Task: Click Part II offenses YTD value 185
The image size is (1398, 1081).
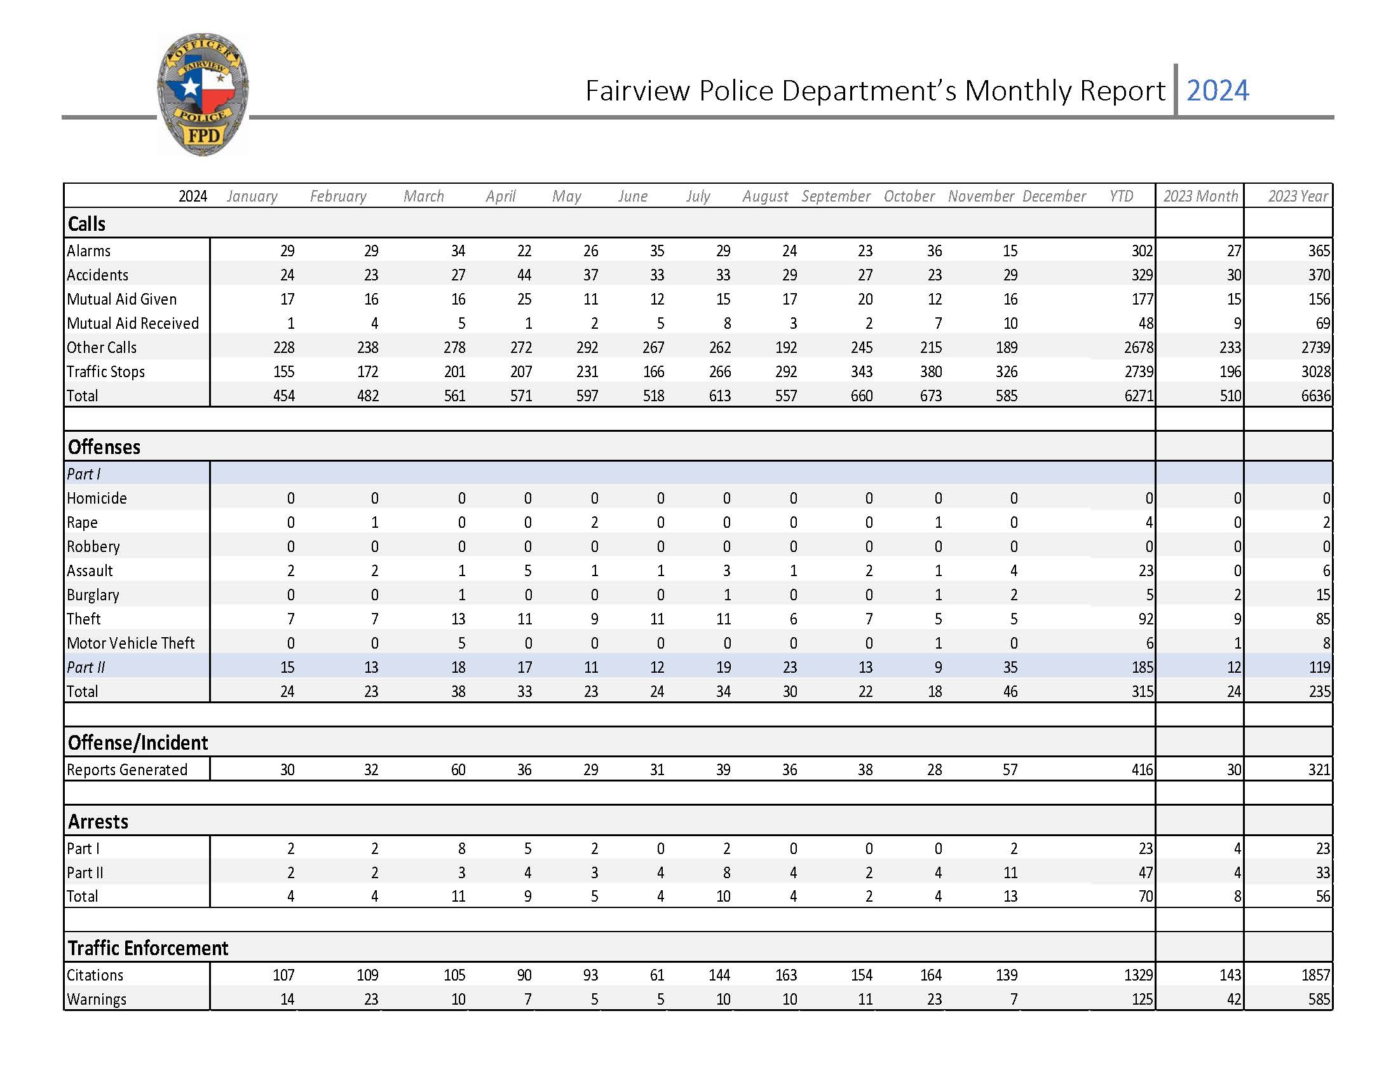Action: [x=1142, y=667]
